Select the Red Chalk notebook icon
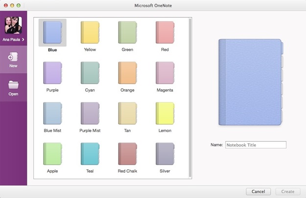The height and width of the screenshot is (198, 306). pos(128,154)
